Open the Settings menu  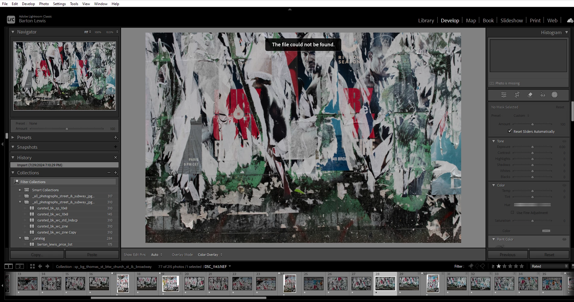point(59,4)
